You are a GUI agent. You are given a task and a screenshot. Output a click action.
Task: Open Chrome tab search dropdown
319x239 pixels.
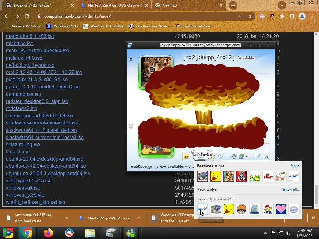click(282, 5)
